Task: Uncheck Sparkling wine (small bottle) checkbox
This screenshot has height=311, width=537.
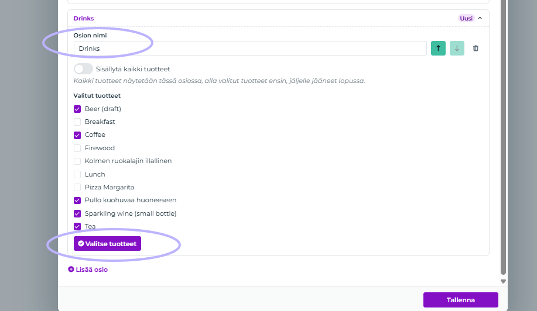Action: pyautogui.click(x=77, y=213)
